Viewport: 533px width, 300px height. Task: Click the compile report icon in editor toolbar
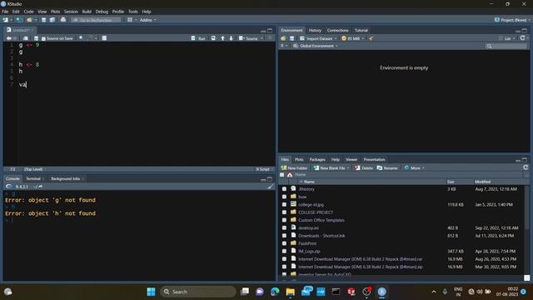104,38
